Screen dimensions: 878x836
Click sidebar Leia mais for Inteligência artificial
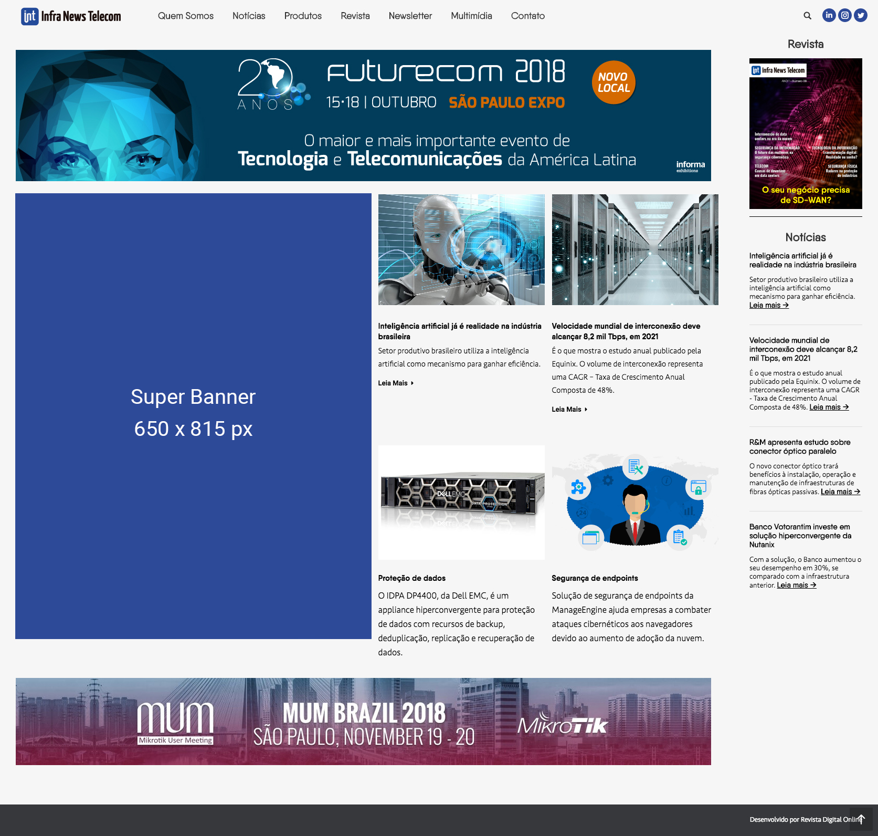[x=769, y=305]
